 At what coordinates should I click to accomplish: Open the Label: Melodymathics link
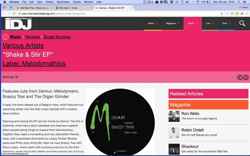pos(34,64)
